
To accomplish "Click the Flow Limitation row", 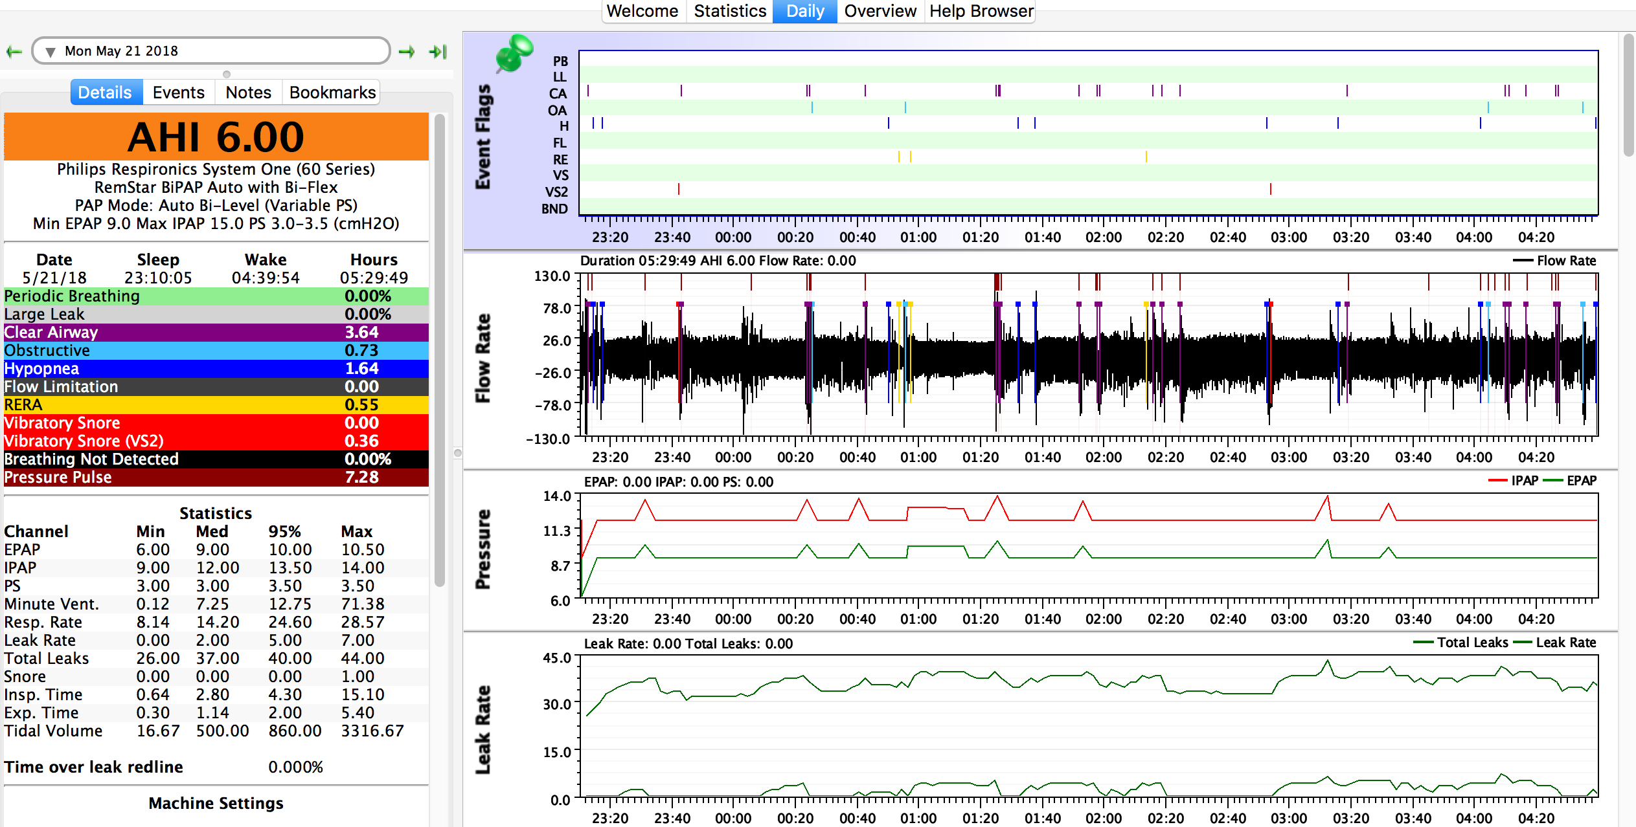I will tap(216, 387).
